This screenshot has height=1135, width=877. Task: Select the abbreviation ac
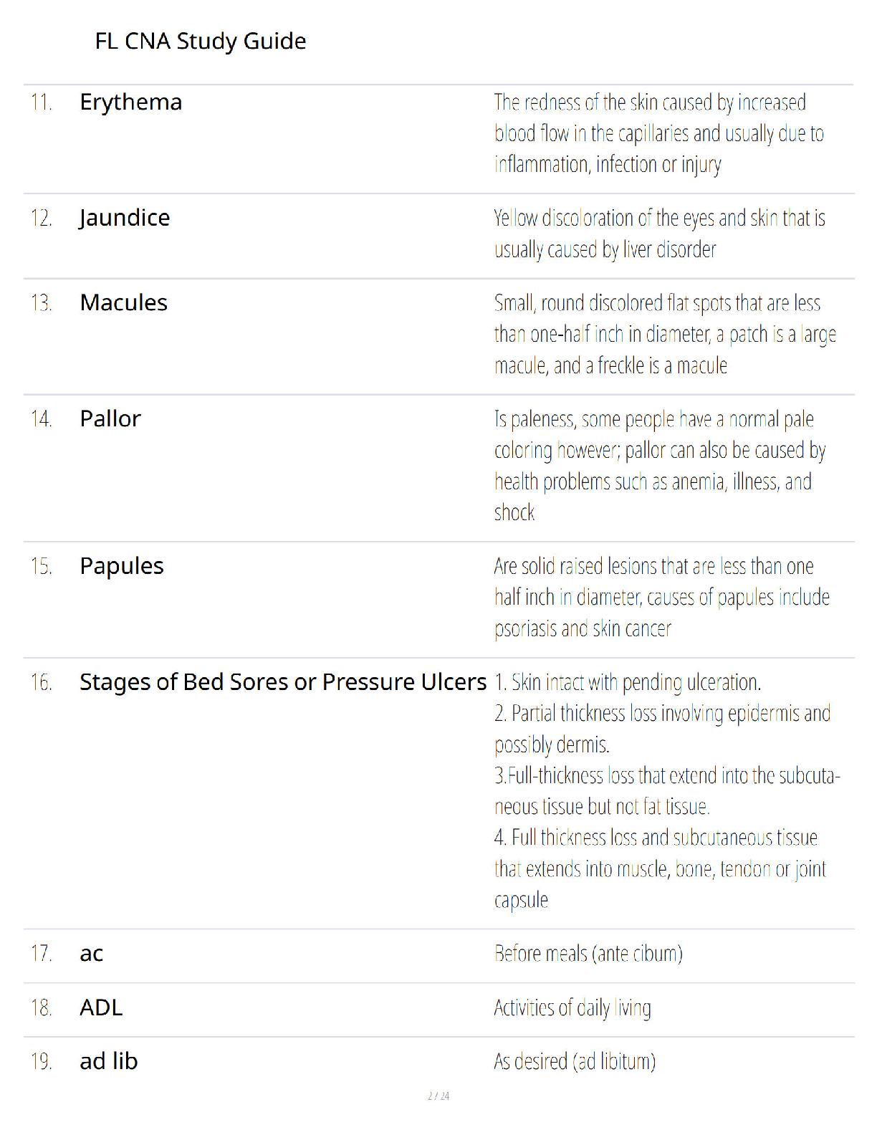(92, 954)
